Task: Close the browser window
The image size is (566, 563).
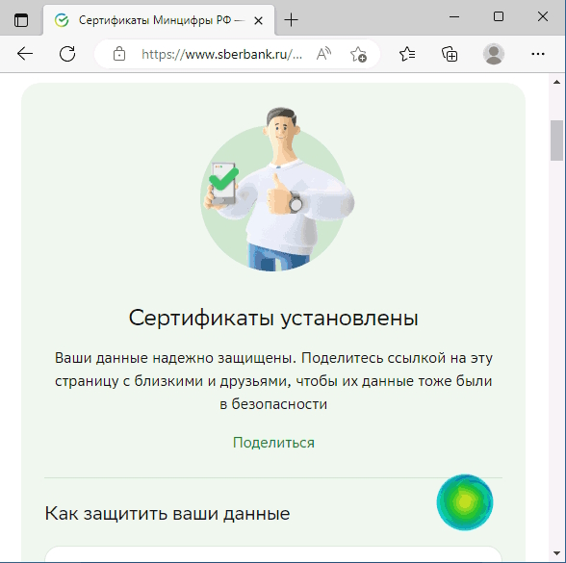Action: pyautogui.click(x=543, y=16)
